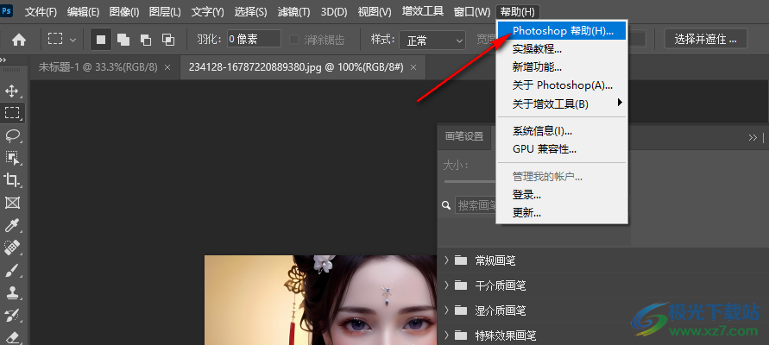
Task: Choose 更新... from Help menu
Action: 562,213
